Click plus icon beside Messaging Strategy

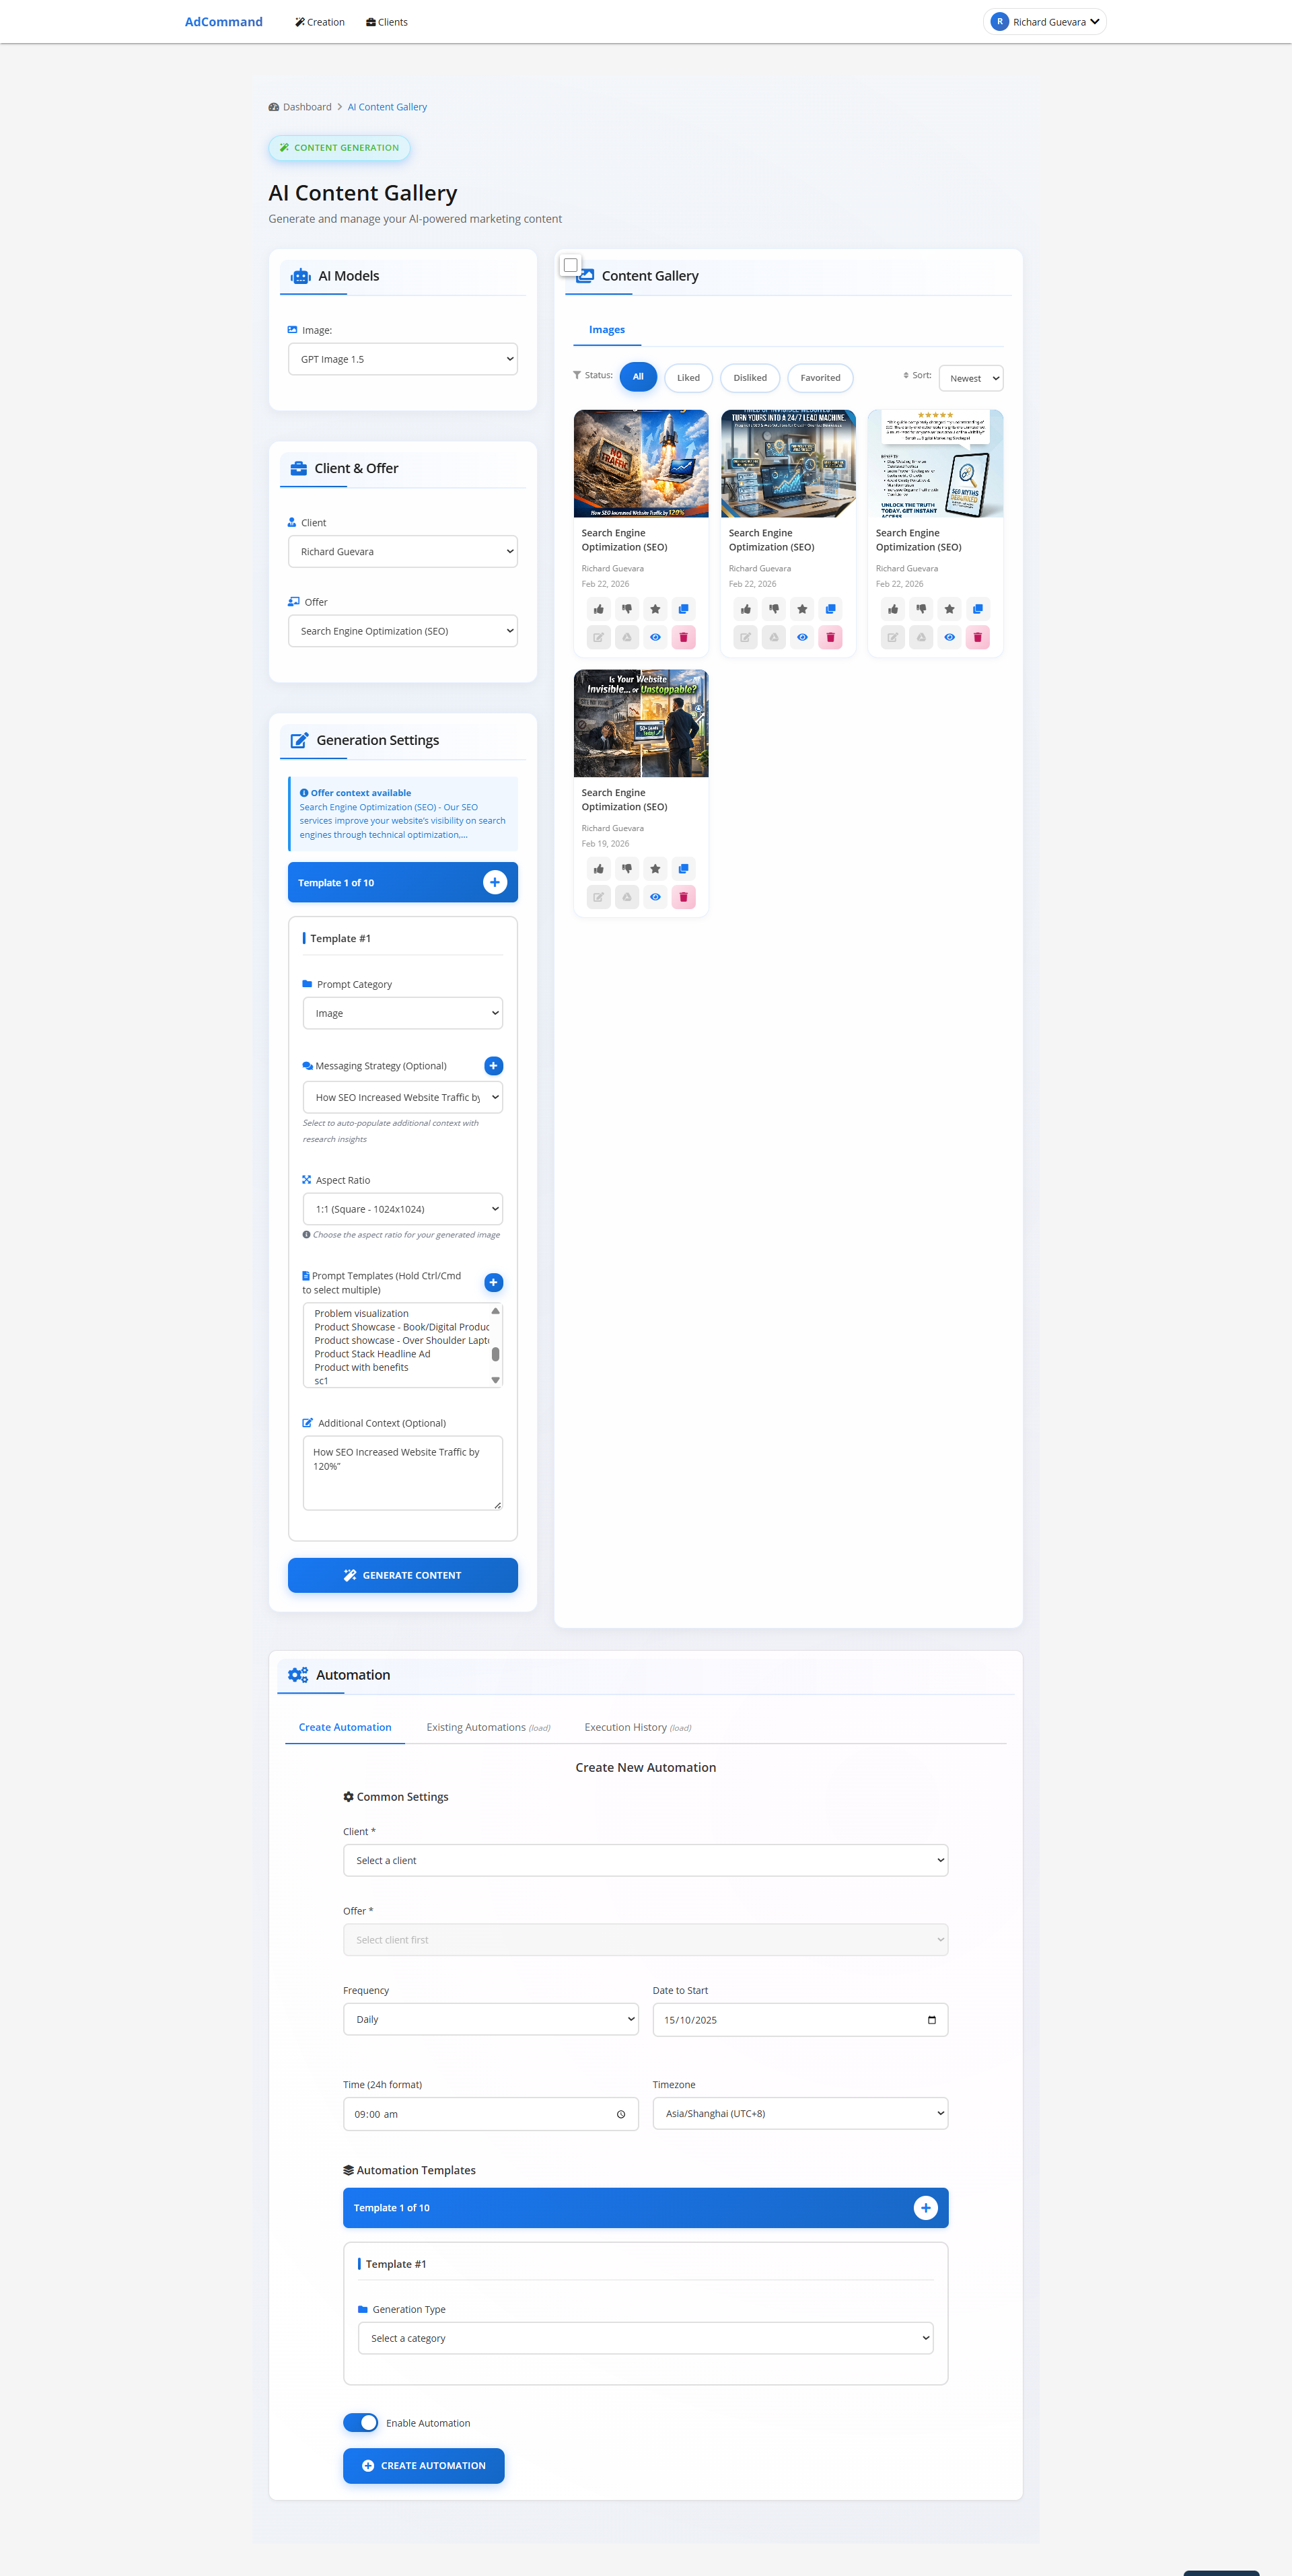[493, 1066]
